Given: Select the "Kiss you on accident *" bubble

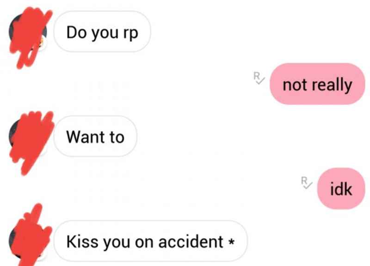Looking at the screenshot, I should click(151, 241).
